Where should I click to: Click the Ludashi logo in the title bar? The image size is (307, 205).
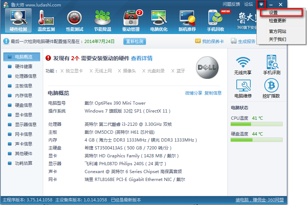click(6, 5)
